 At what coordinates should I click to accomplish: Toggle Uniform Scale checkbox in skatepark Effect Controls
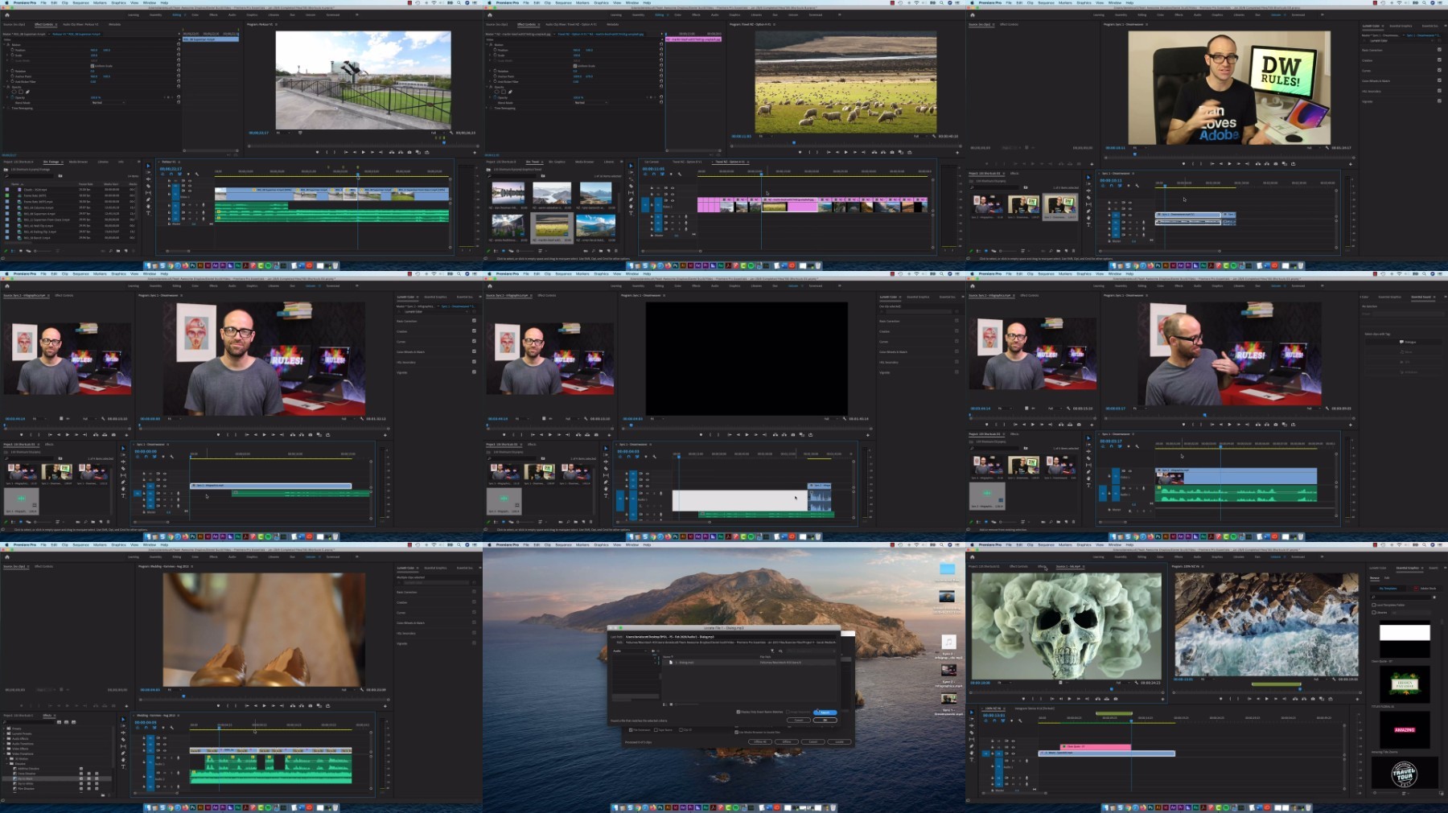point(93,66)
